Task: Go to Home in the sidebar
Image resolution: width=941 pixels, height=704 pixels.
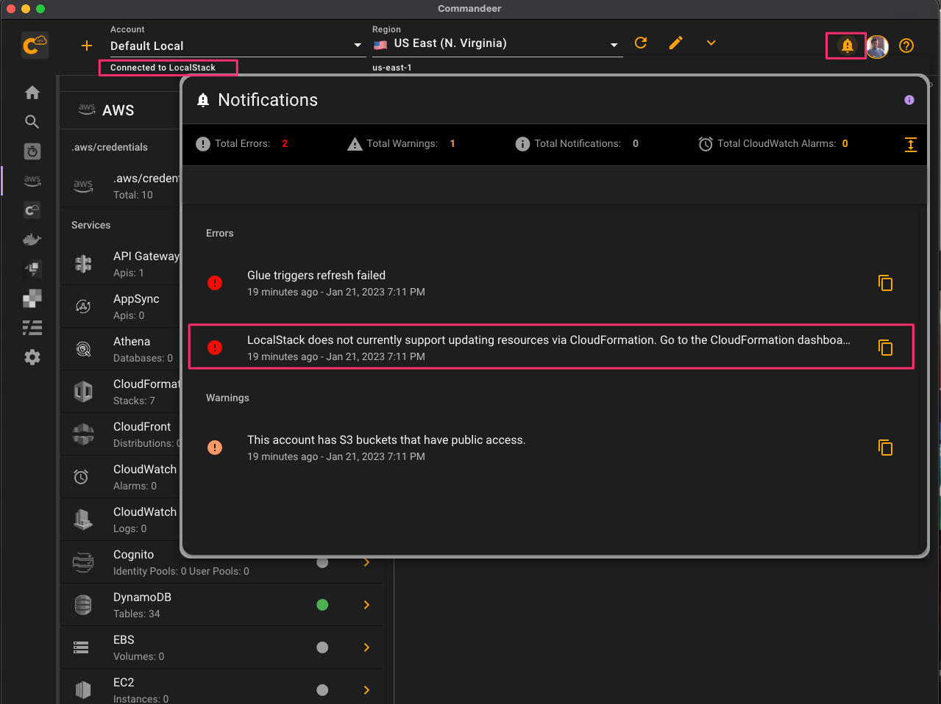Action: coord(32,93)
